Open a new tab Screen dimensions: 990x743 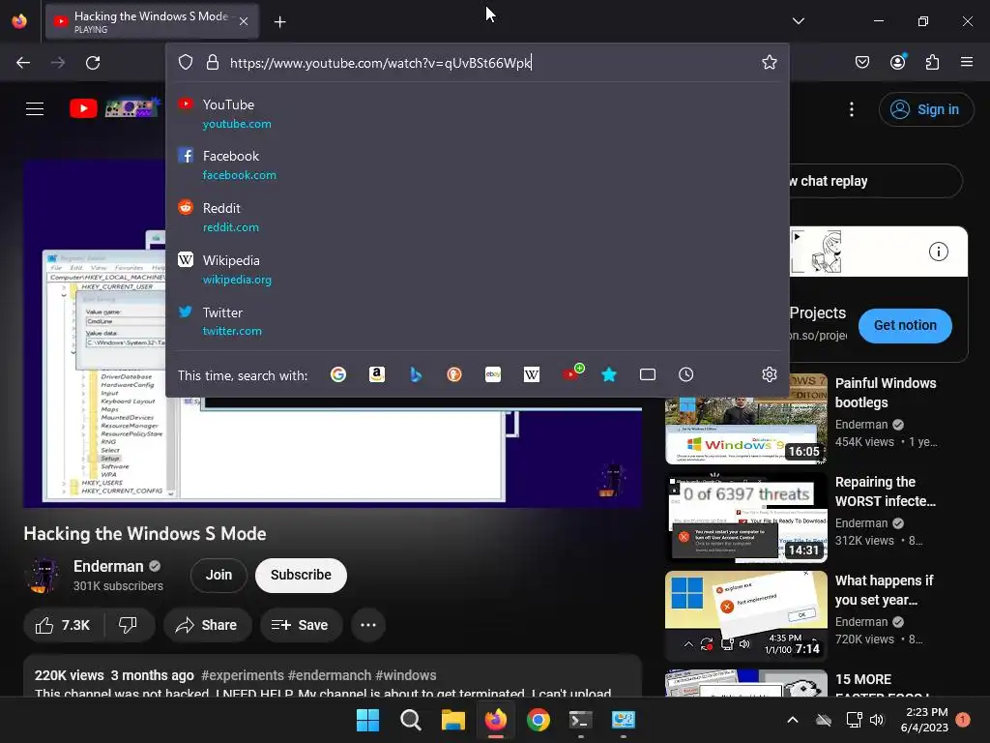click(x=279, y=22)
